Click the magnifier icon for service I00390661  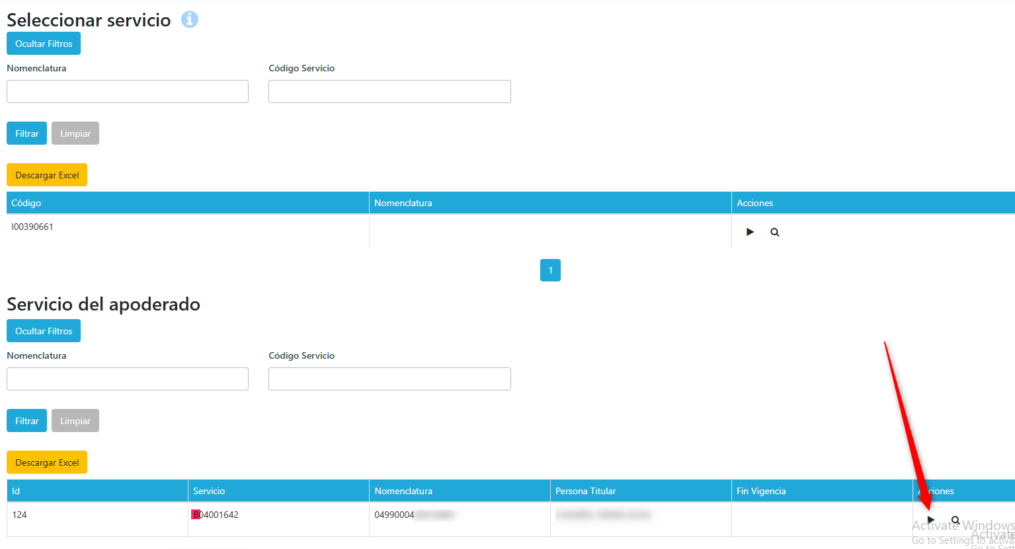[775, 232]
